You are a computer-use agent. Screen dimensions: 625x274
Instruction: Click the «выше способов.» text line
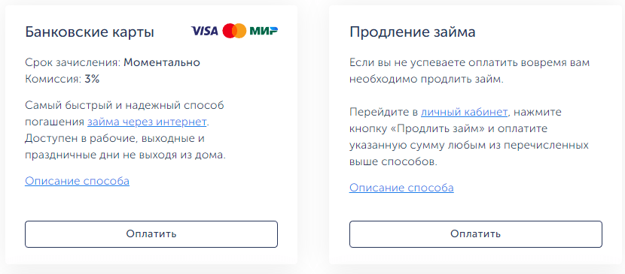tap(393, 162)
